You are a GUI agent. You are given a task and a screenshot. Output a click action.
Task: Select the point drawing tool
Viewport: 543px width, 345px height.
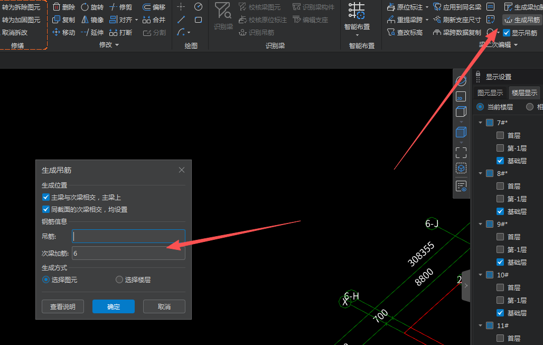181,6
